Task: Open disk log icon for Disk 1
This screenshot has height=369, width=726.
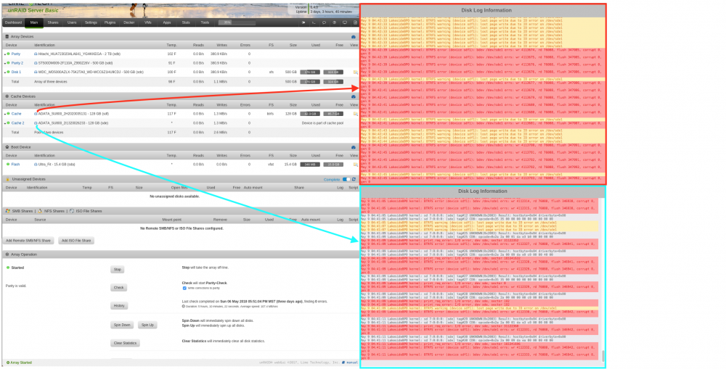Action: (x=36, y=72)
